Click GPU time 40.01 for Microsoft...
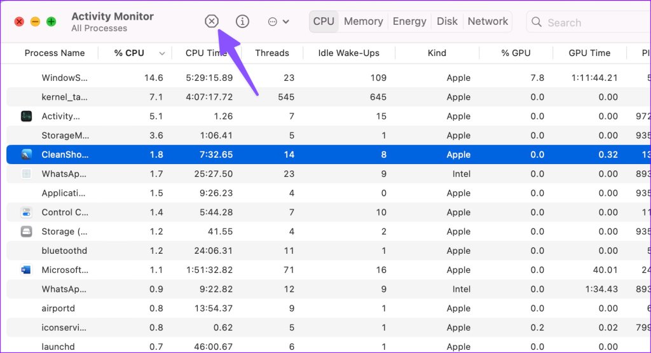This screenshot has height=353, width=651. tap(605, 270)
